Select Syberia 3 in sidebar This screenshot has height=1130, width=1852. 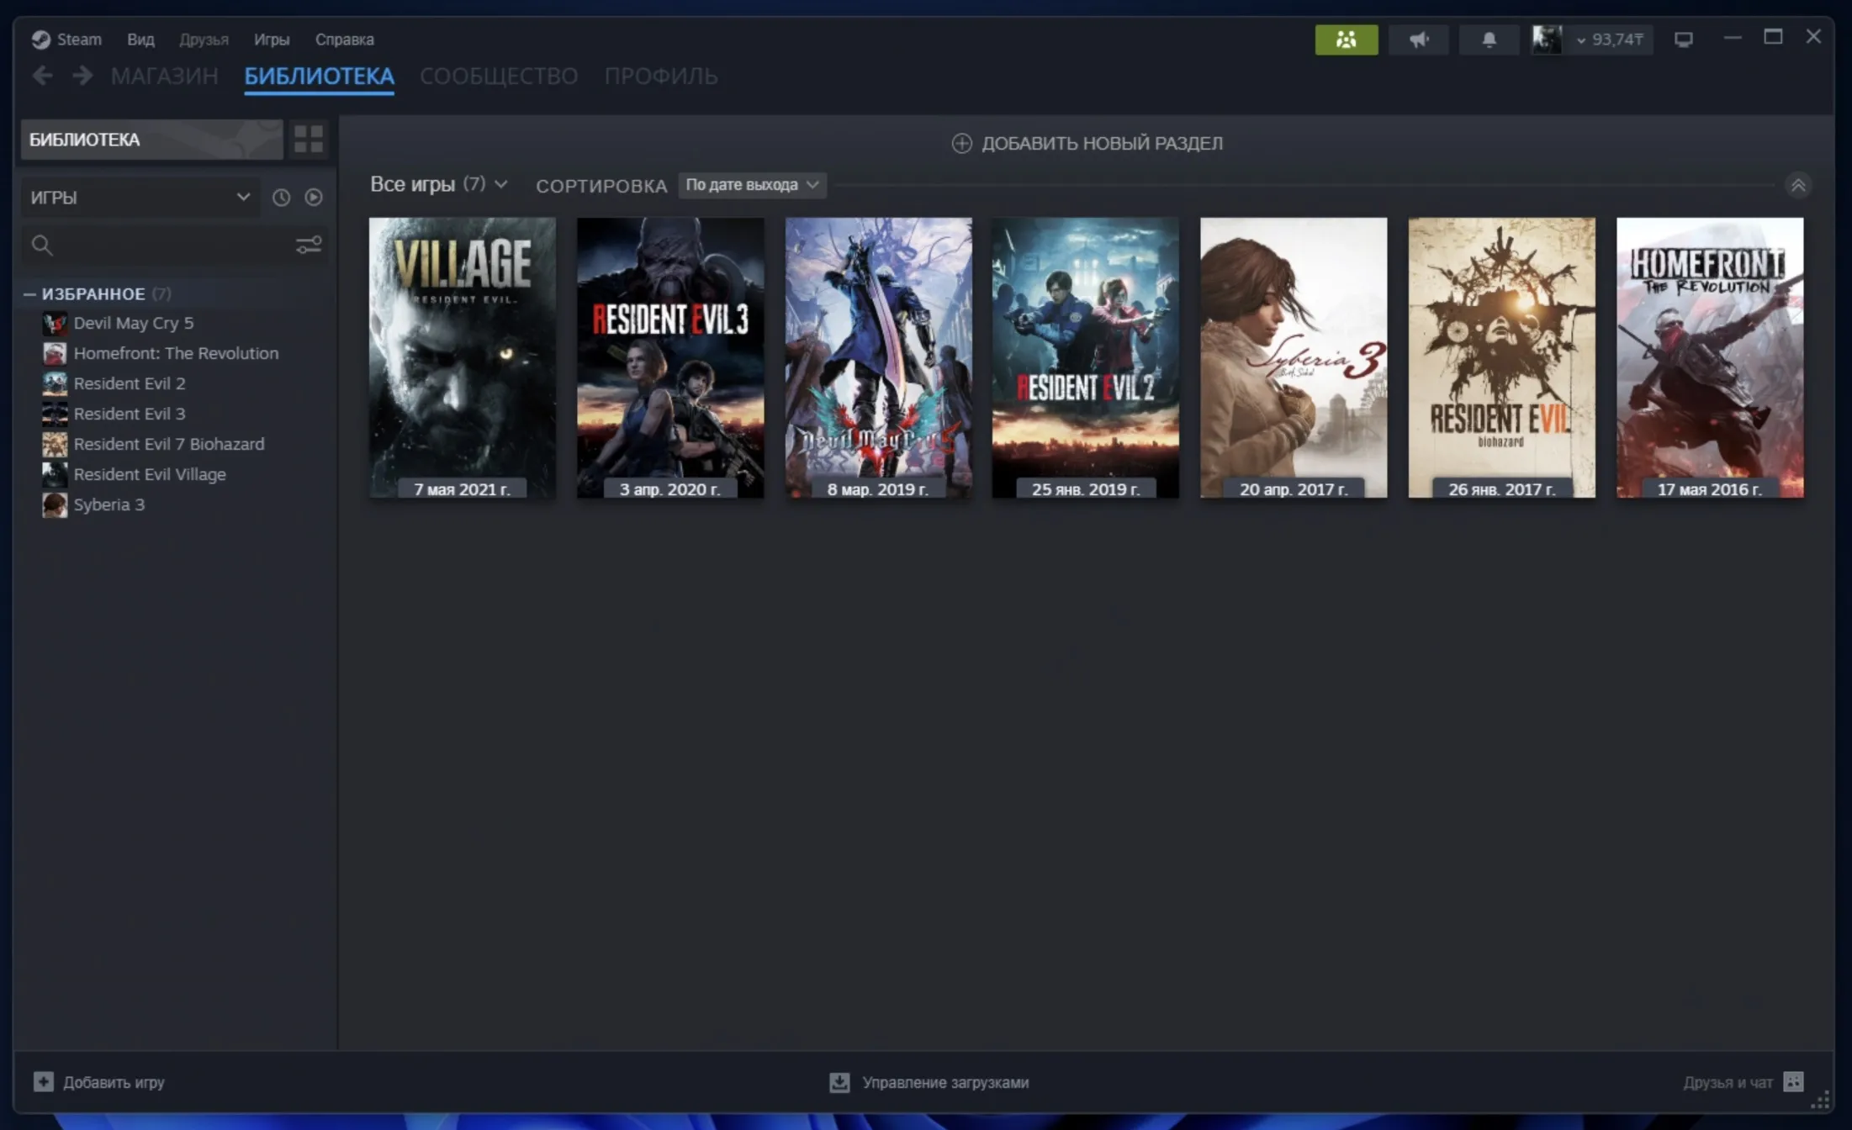(109, 504)
